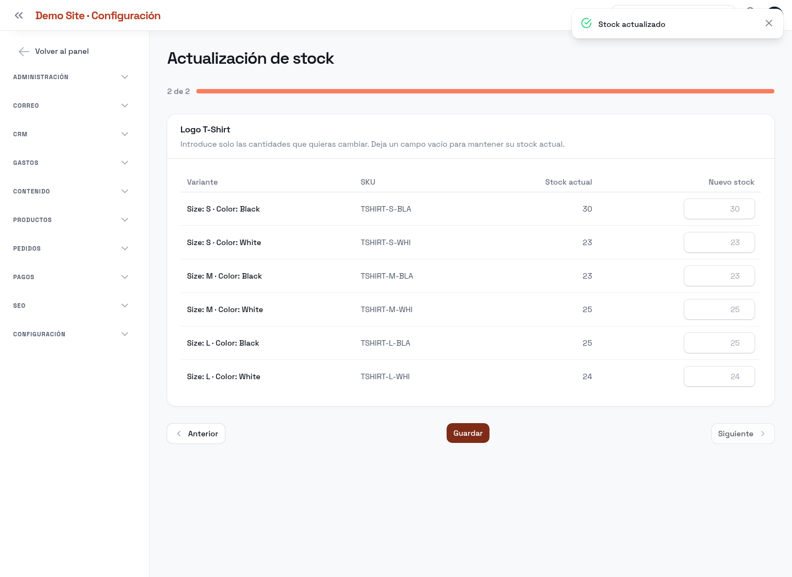Click the Guardar button
Viewport: 792px width, 577px height.
point(468,433)
